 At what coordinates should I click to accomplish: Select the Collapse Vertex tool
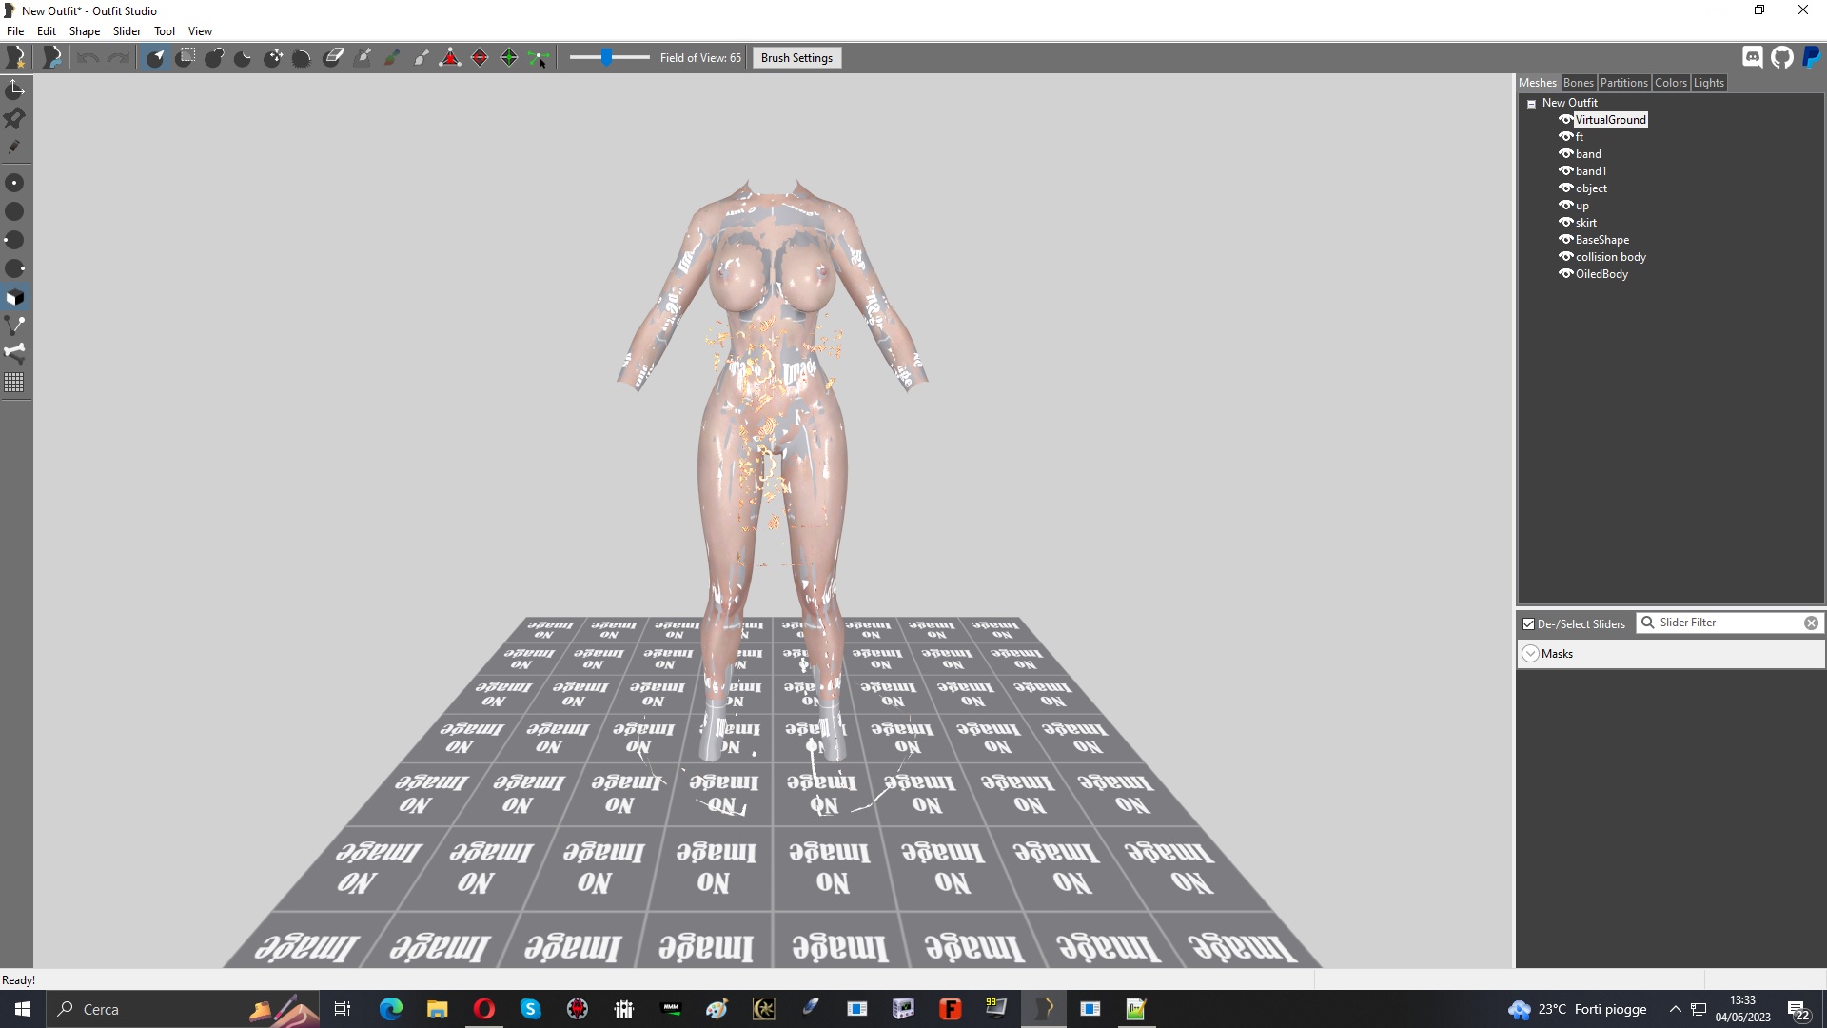(x=451, y=58)
